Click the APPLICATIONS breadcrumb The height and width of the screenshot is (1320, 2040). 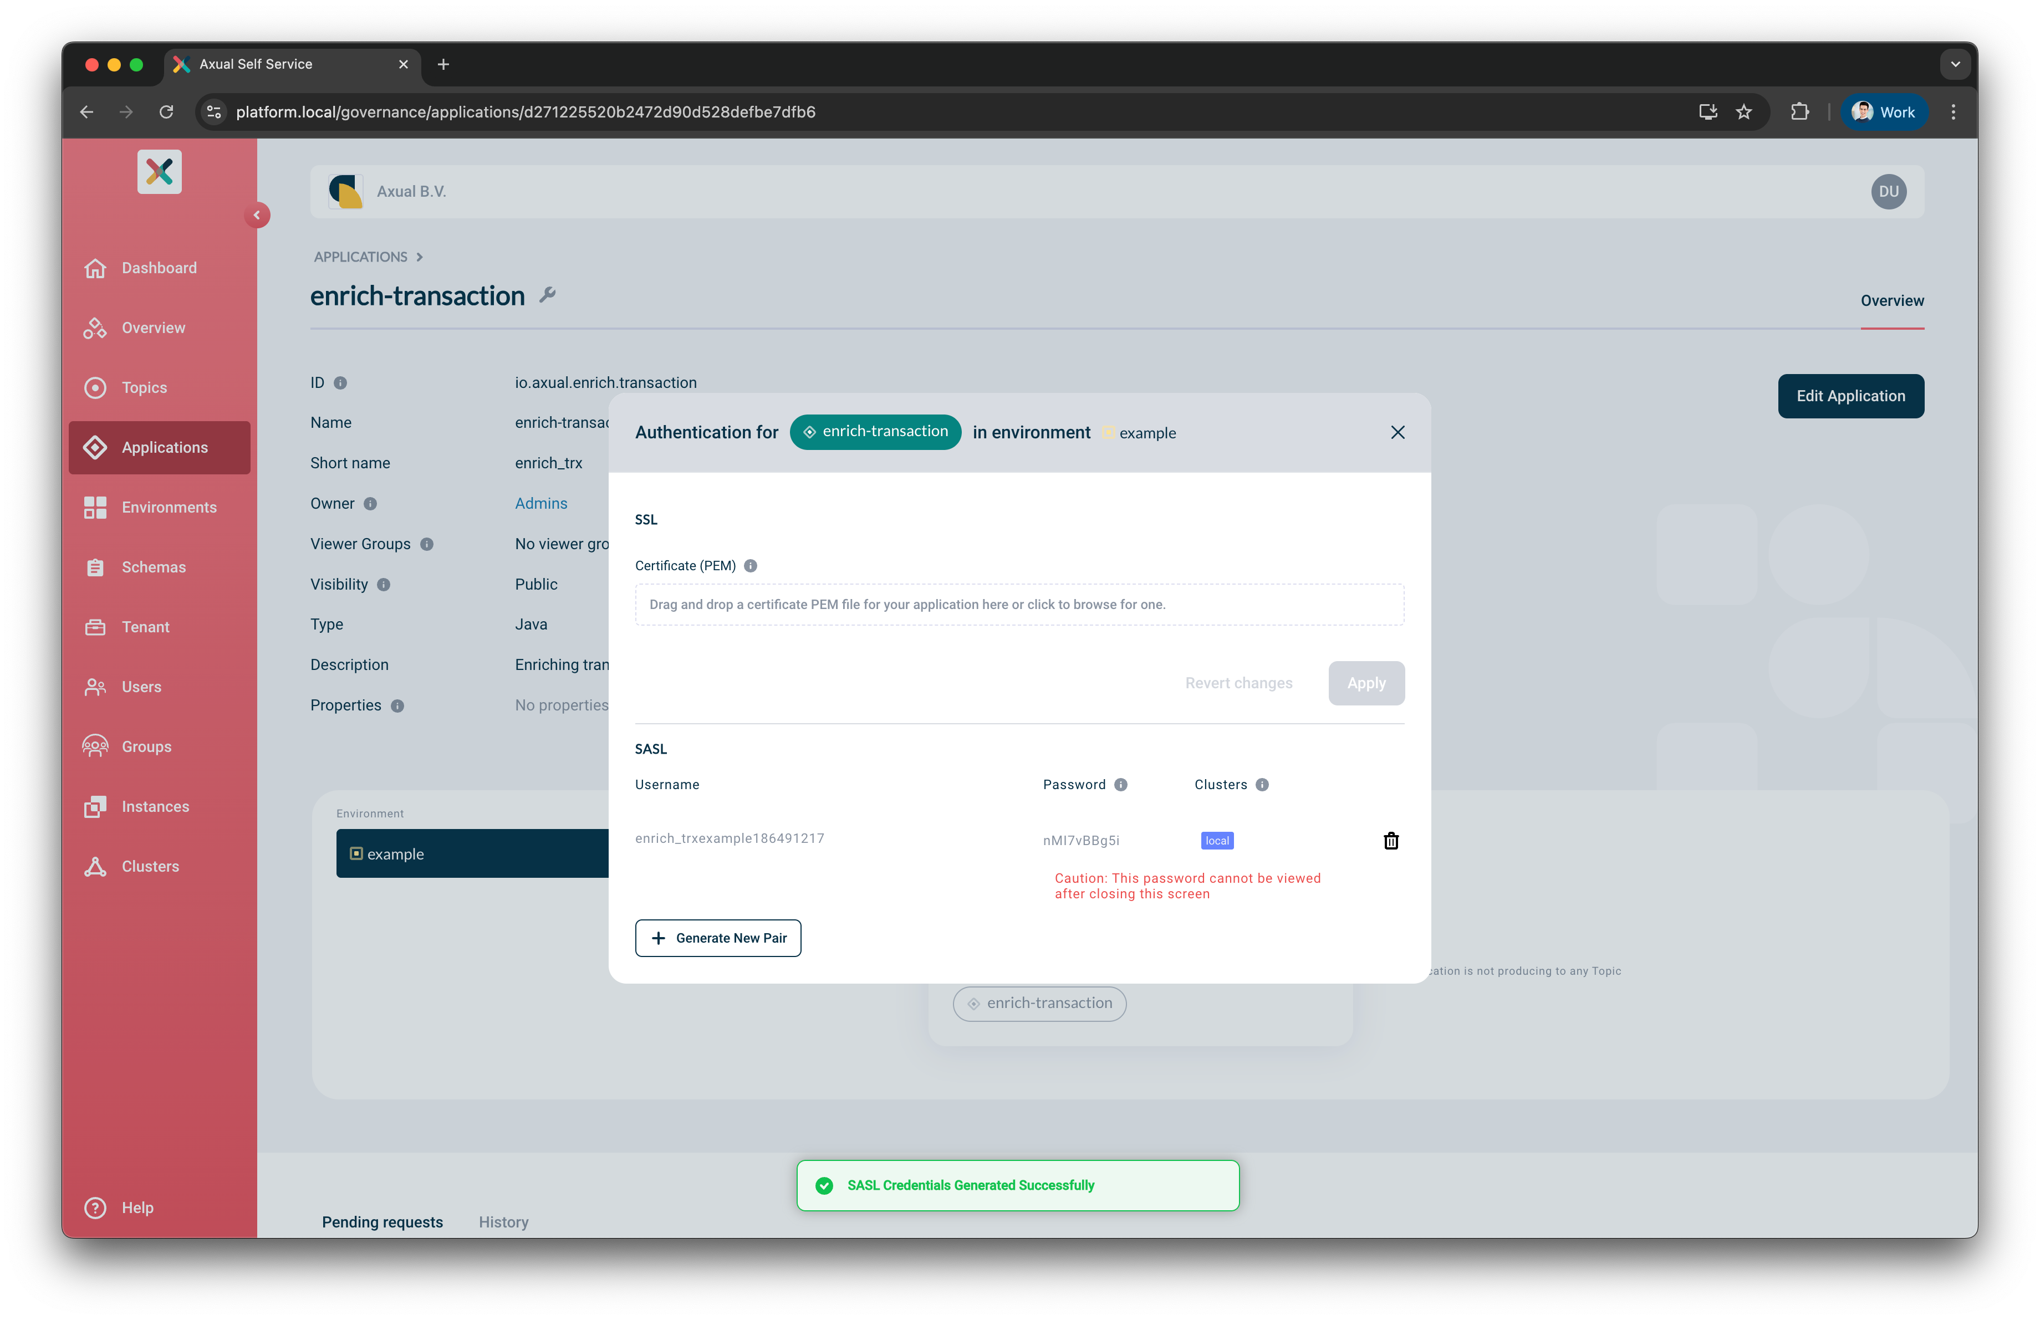360,257
